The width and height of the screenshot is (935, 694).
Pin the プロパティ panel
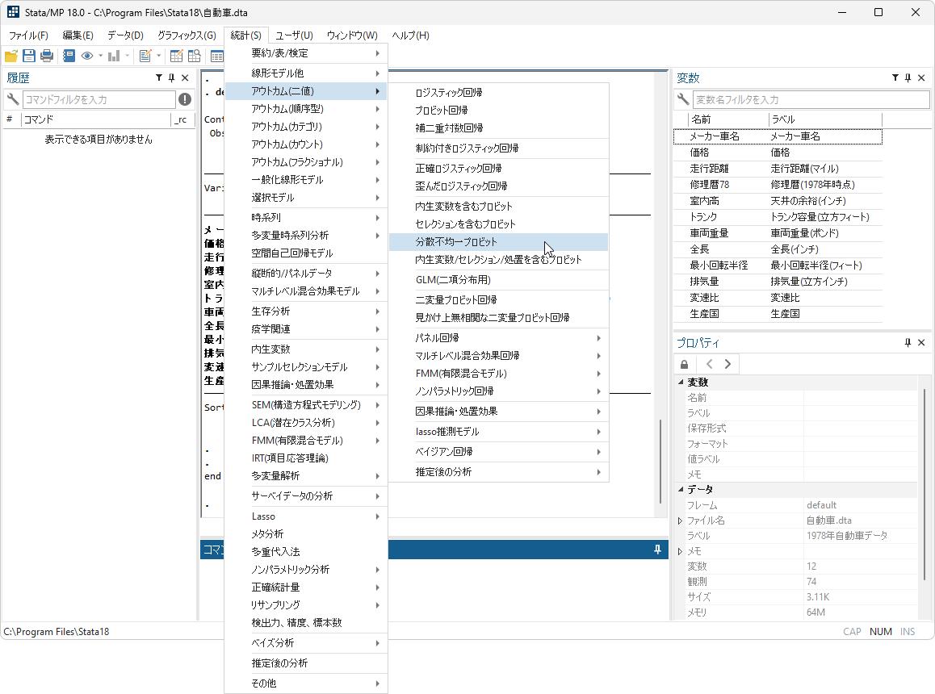[x=908, y=342]
